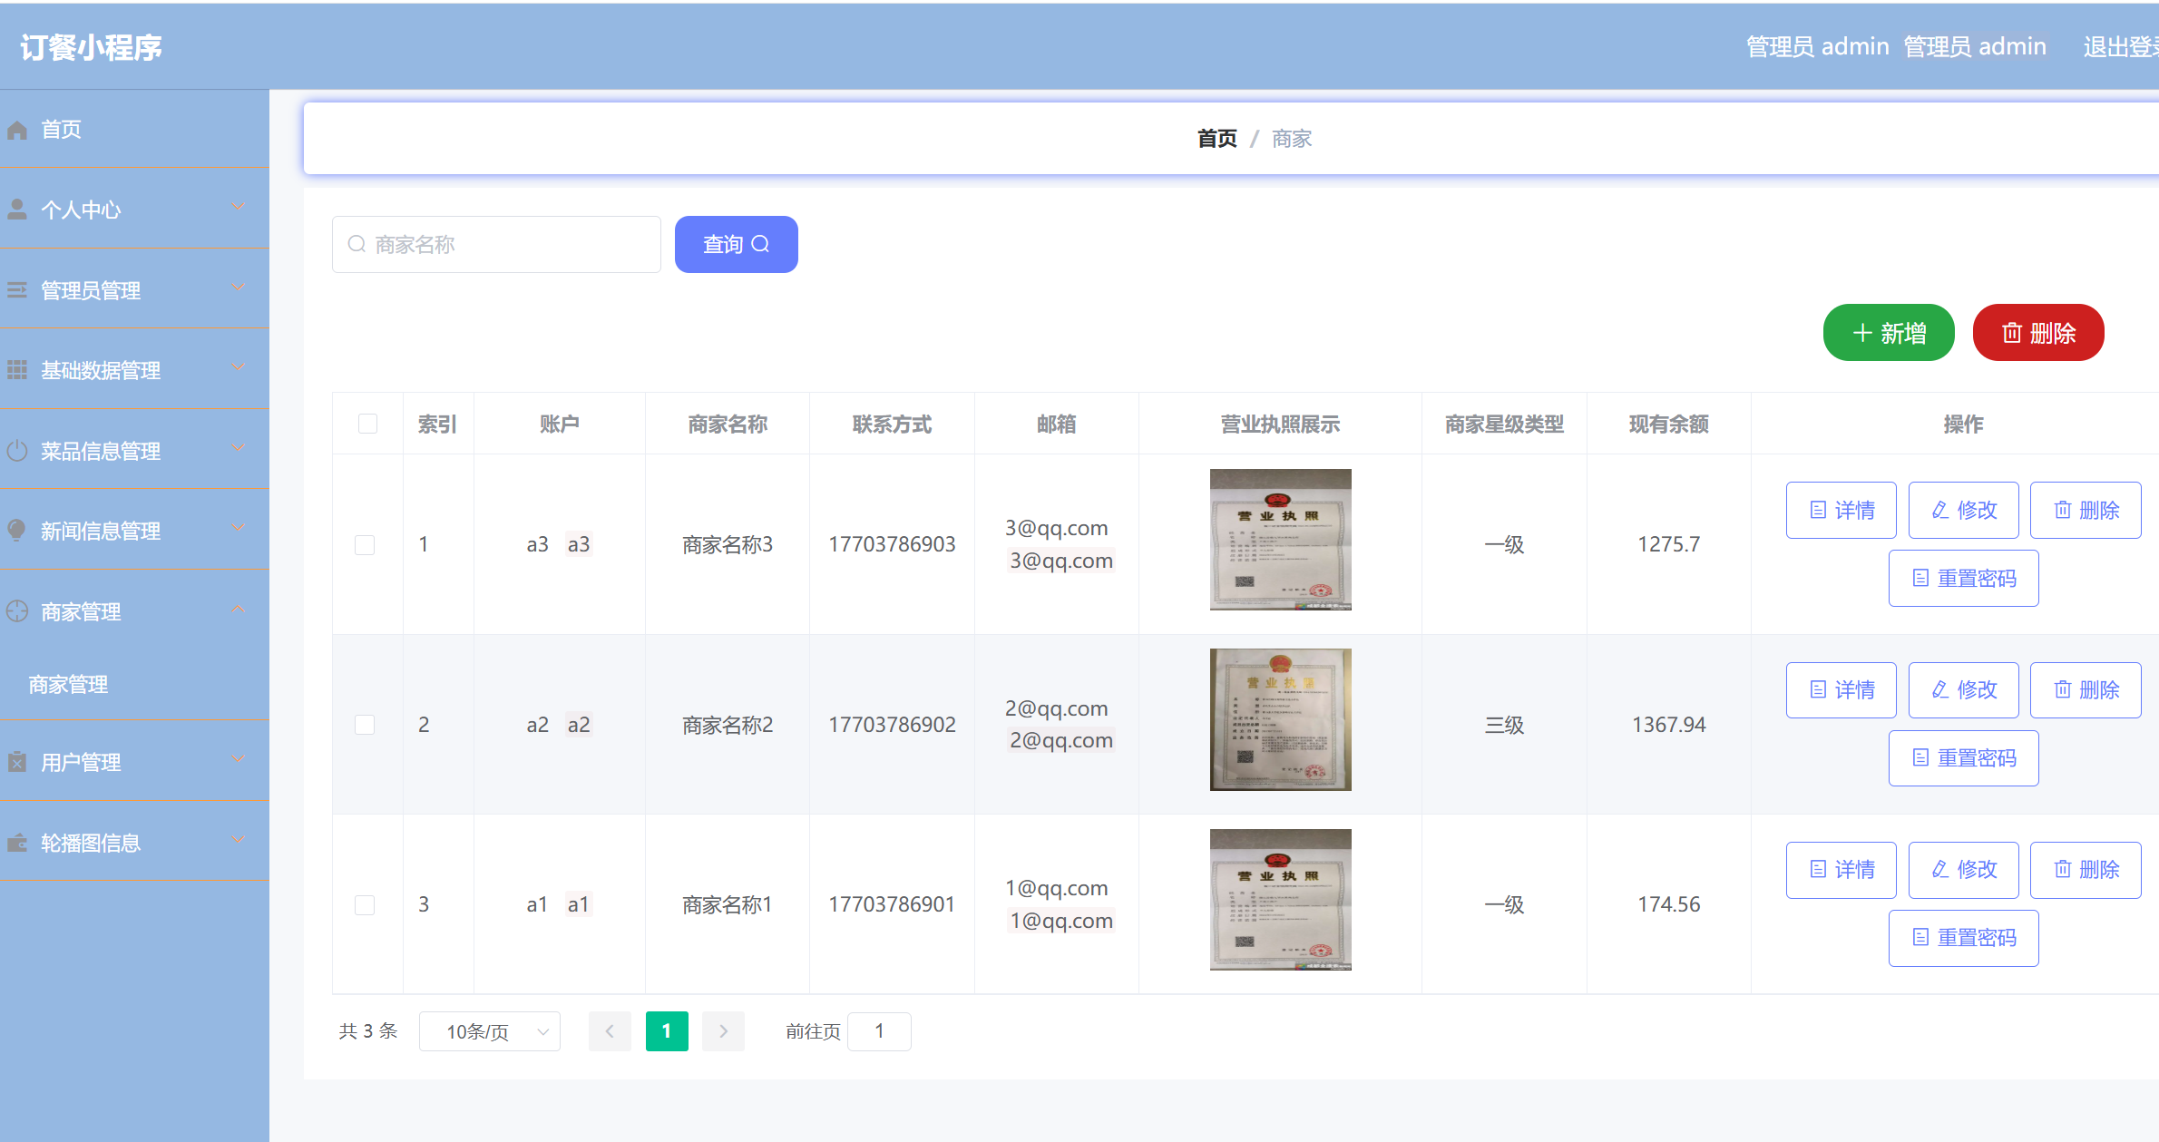
Task: Click the 商家名称 search input field
Action: click(496, 244)
